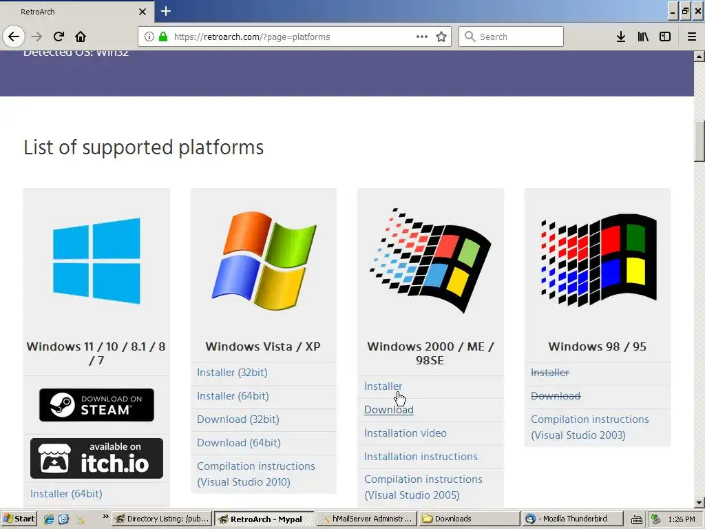The image size is (705, 529).
Task: Click Download link for Windows 2000/ME
Action: [x=389, y=410]
